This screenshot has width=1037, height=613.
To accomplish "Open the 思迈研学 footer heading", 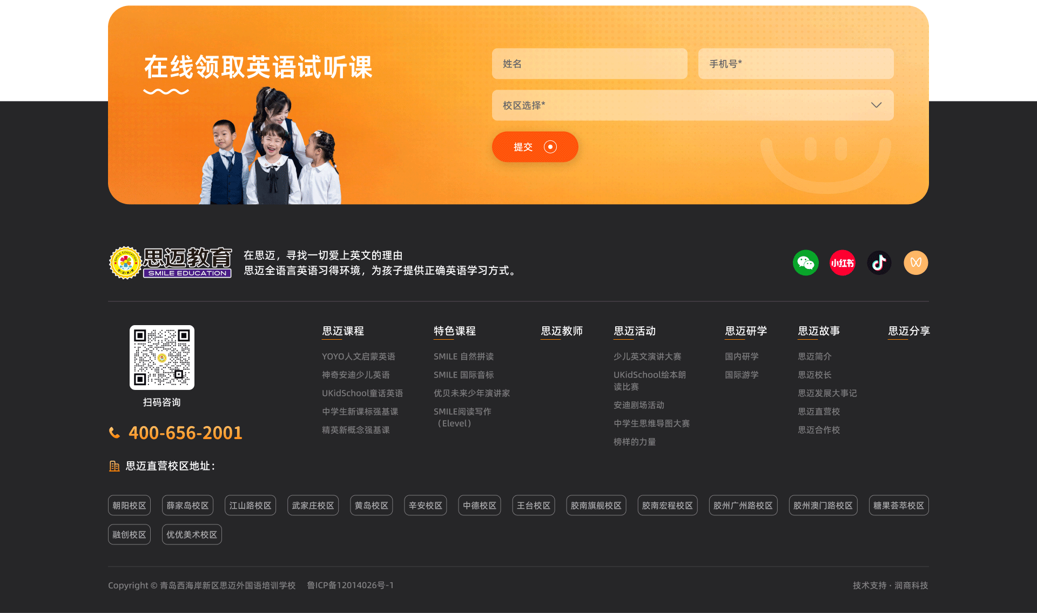I will click(746, 331).
